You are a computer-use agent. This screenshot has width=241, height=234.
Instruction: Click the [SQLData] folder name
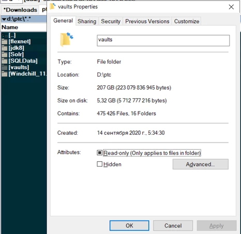23,61
